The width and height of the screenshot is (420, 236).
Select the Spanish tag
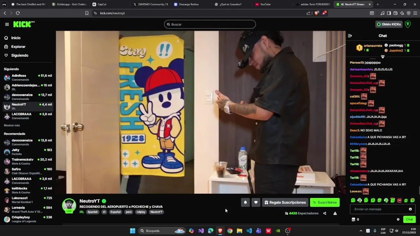(x=93, y=212)
